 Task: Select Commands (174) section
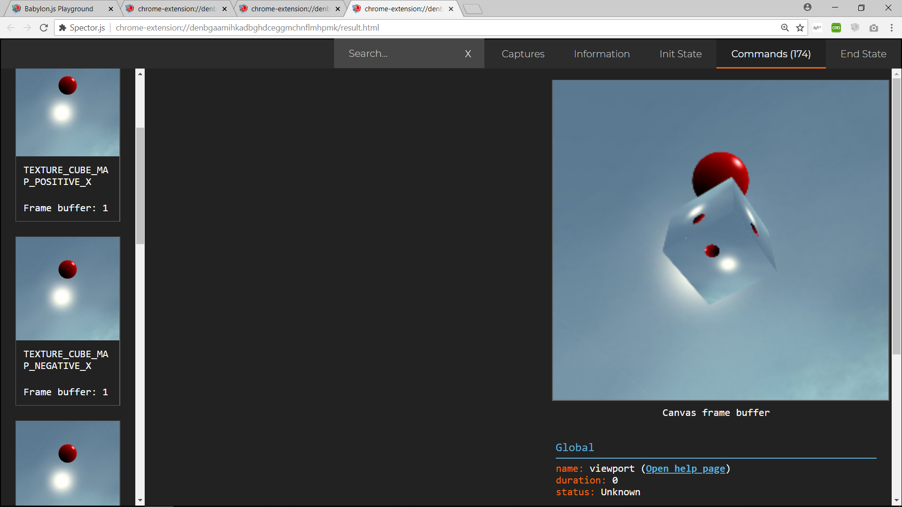tap(771, 54)
